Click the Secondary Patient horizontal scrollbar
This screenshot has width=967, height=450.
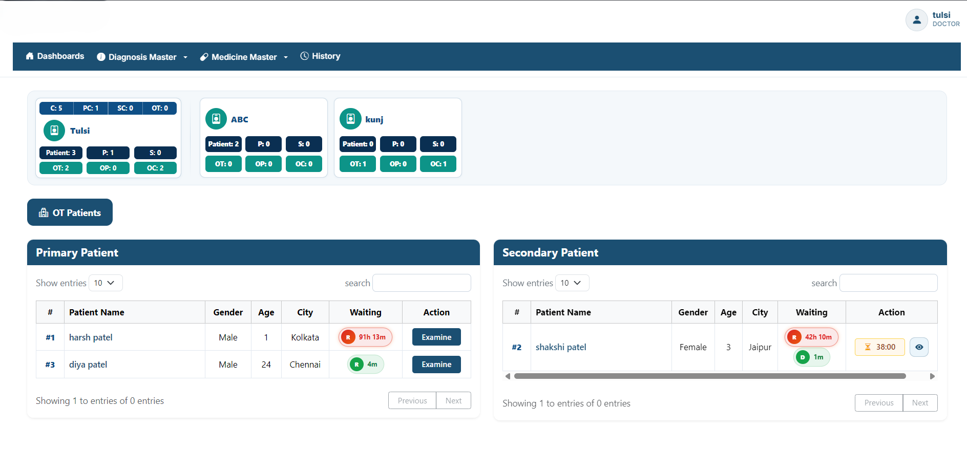click(x=710, y=376)
